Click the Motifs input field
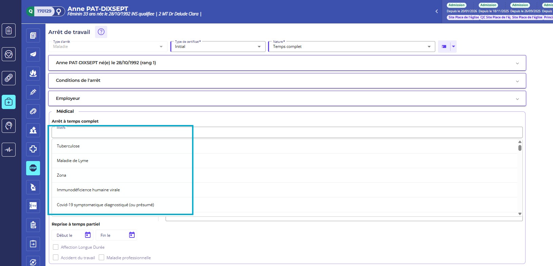 [287, 132]
